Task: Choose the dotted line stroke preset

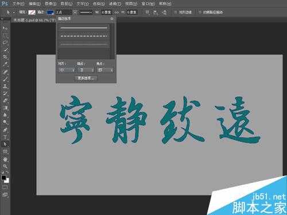Action: pyautogui.click(x=84, y=44)
